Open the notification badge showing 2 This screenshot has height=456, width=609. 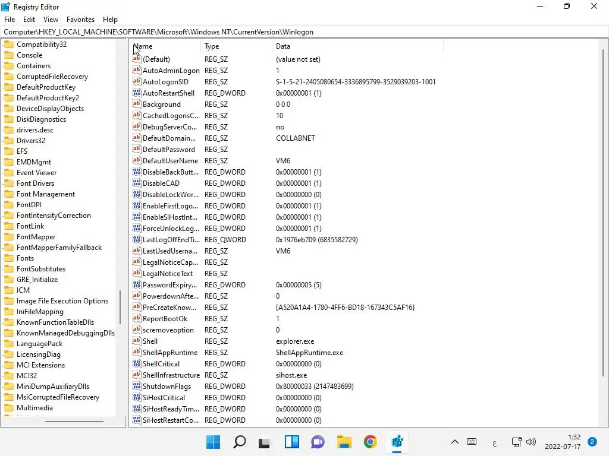pyautogui.click(x=592, y=442)
